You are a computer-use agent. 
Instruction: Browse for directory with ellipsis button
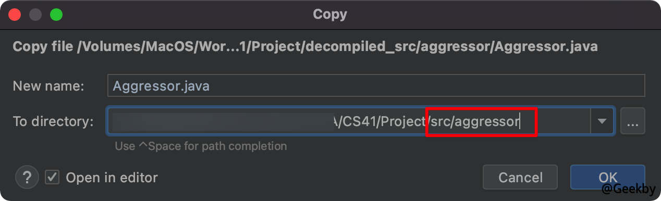click(633, 121)
